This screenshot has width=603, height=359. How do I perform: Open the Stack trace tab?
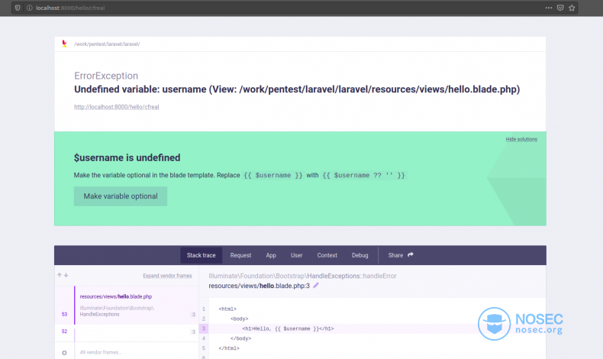click(x=202, y=255)
